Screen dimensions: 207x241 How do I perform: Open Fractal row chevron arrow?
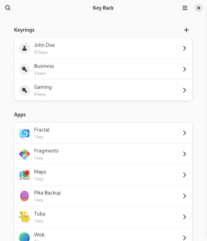pos(185,133)
